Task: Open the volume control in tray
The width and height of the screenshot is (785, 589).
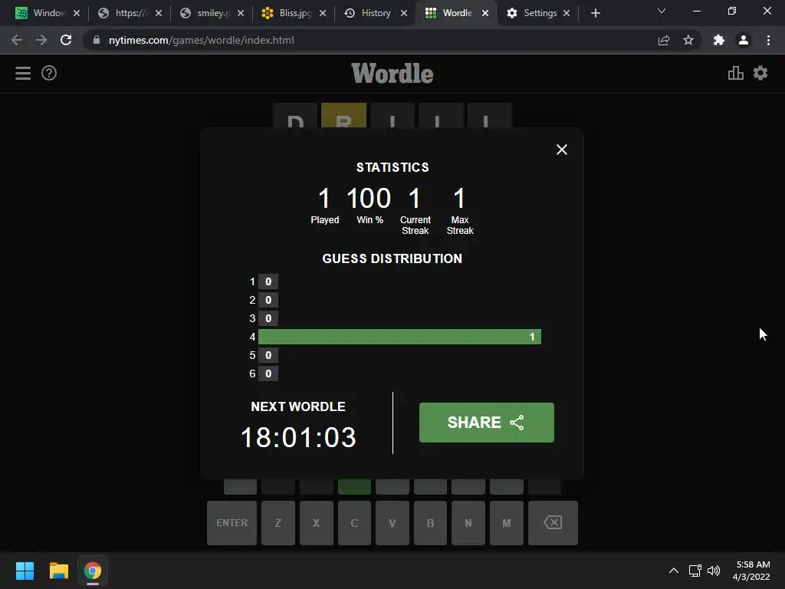Action: (714, 571)
